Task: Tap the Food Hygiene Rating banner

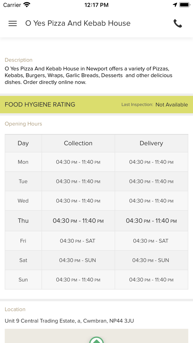Action: (40, 104)
